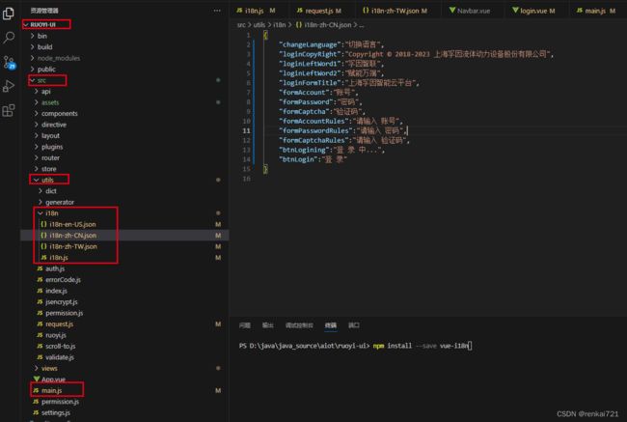Open Run and Debug view icon
Screen dimensions: 627x422
click(9, 86)
